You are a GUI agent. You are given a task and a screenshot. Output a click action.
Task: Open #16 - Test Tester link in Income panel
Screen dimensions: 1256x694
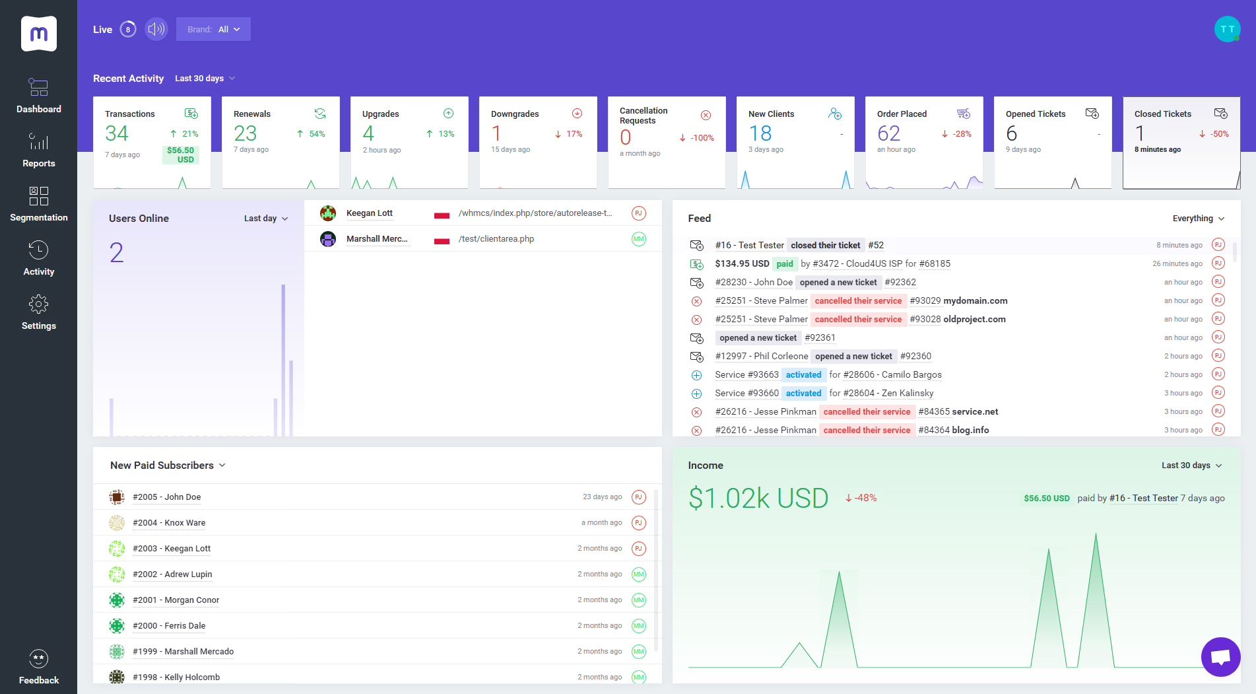click(x=1143, y=499)
